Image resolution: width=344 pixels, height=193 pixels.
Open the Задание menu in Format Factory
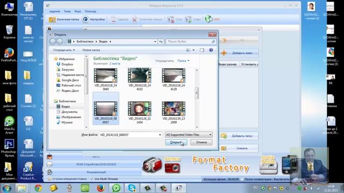[x=55, y=11]
